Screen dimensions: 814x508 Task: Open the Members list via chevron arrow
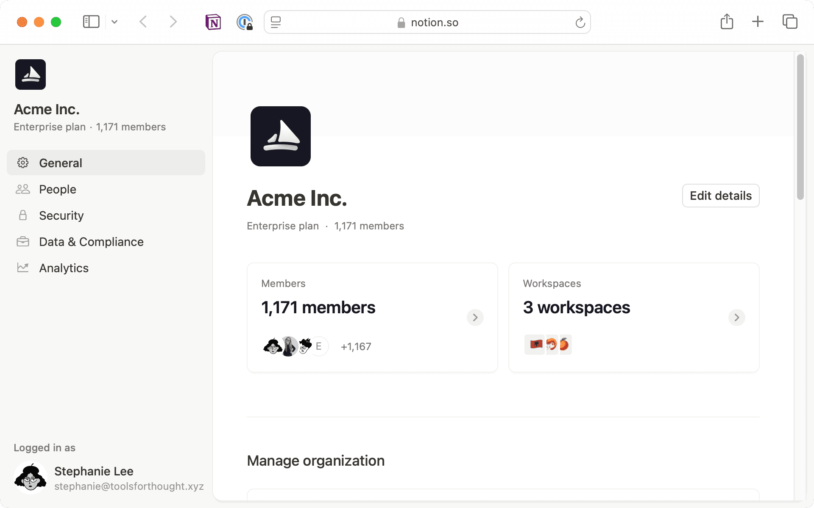click(x=475, y=317)
